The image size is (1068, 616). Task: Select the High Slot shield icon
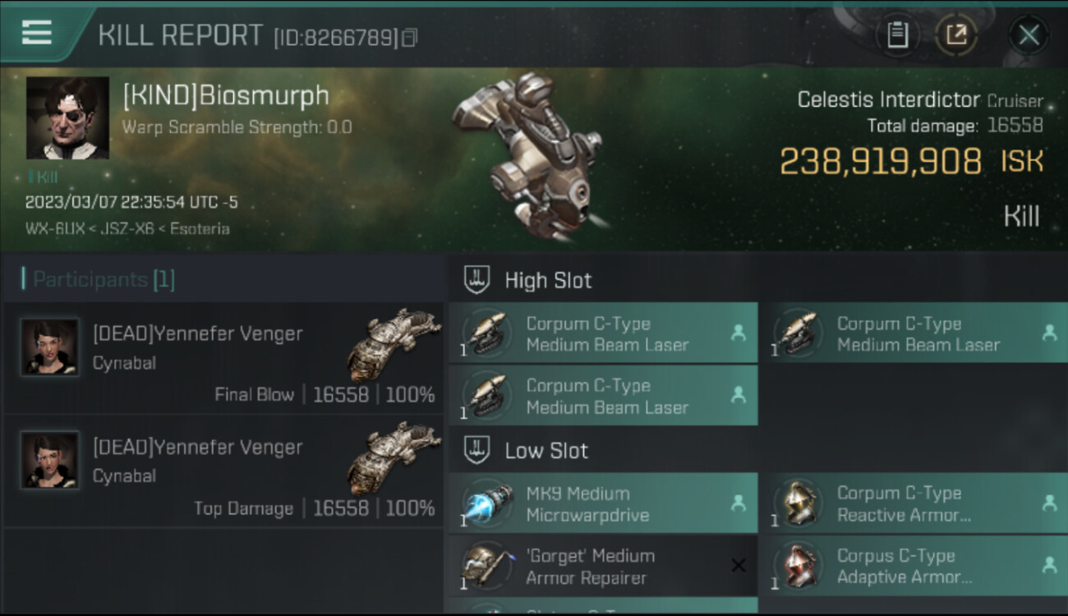477,280
